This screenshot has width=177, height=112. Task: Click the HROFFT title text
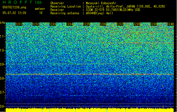pos(17,2)
